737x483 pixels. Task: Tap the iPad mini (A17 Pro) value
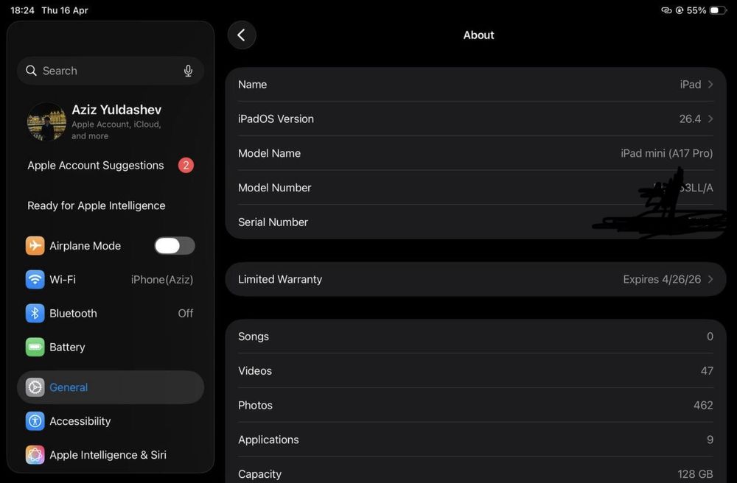[666, 153]
